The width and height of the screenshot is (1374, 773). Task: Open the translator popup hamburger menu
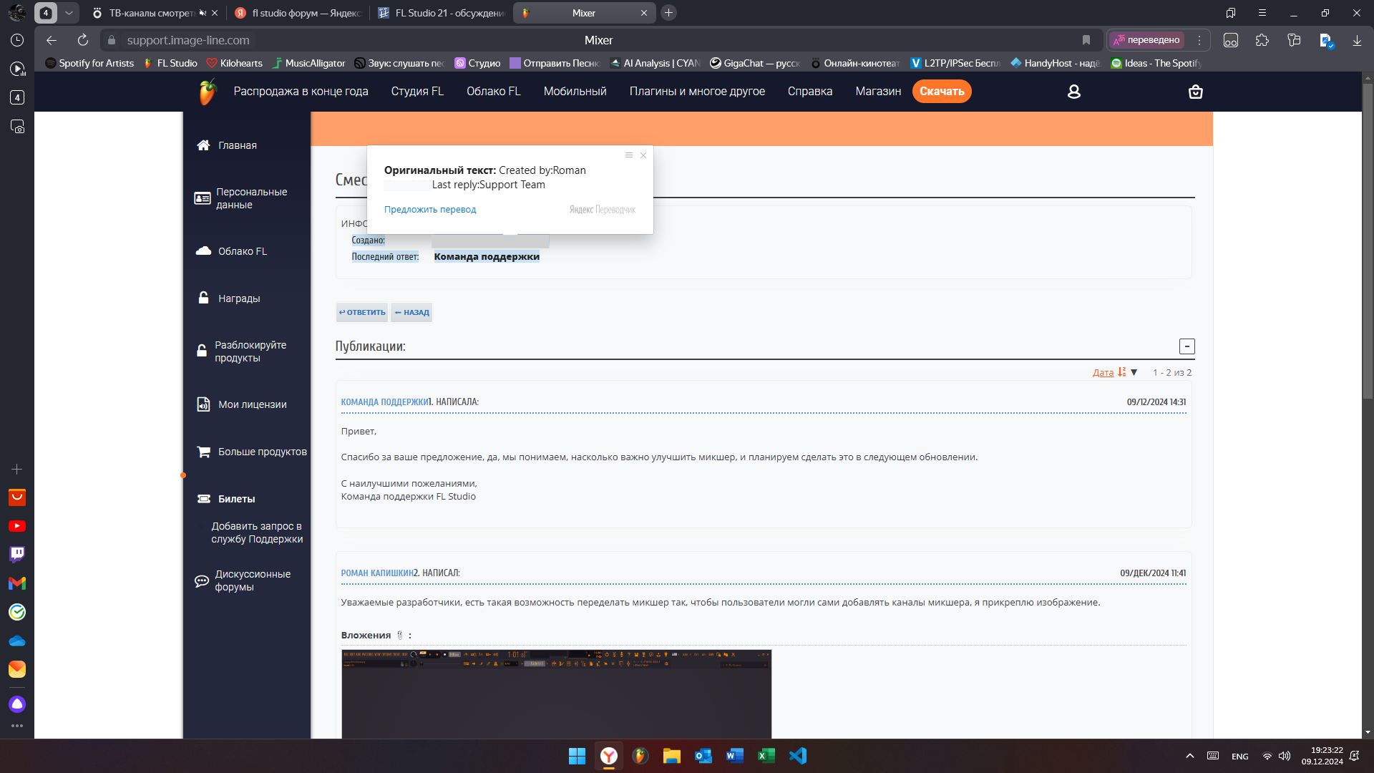[x=629, y=155]
